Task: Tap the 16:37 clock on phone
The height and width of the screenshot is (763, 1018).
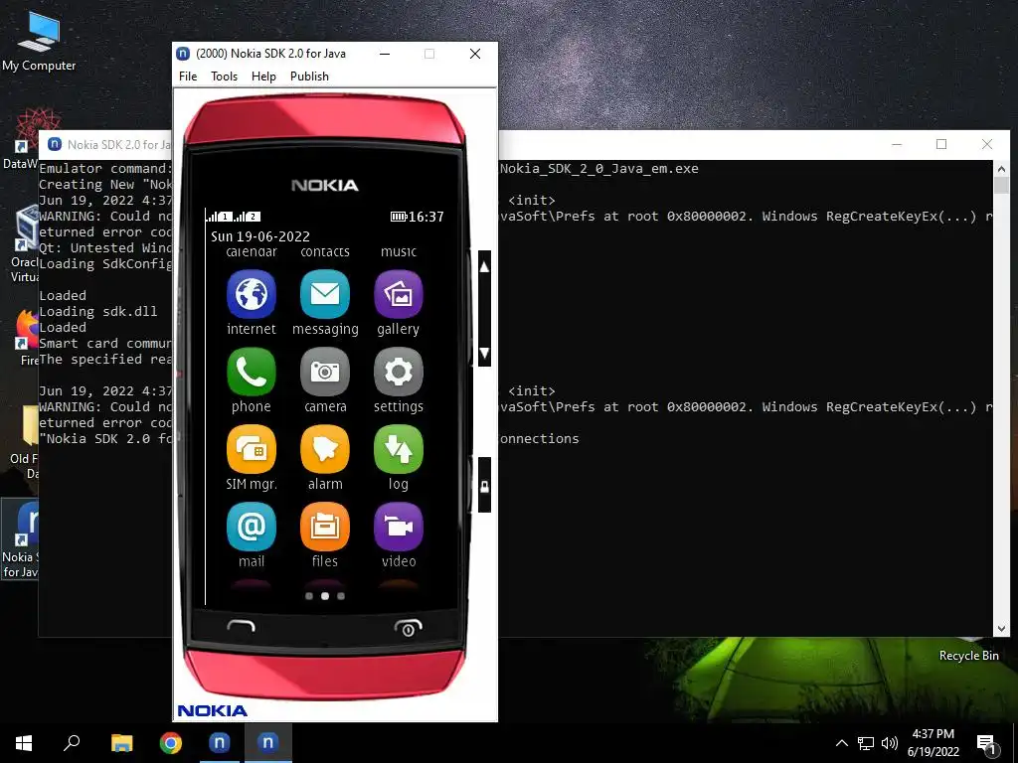Action: [x=425, y=217]
